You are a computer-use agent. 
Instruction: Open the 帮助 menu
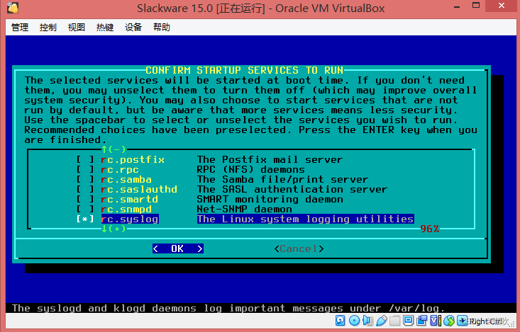pyautogui.click(x=162, y=27)
